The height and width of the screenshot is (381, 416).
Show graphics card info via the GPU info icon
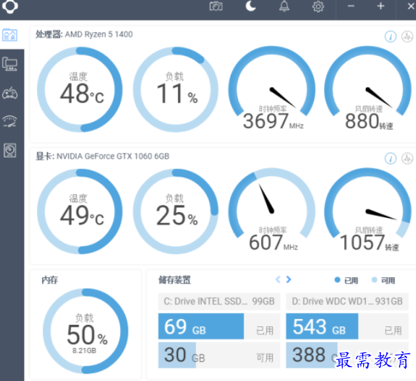390,158
